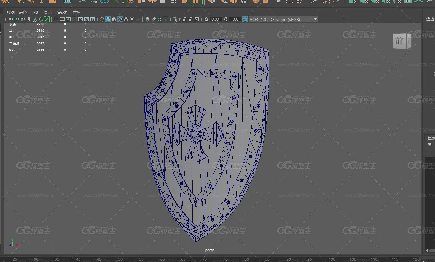Click the 面 face count 3017
Viewport: 435px width, 262px height.
click(41, 37)
